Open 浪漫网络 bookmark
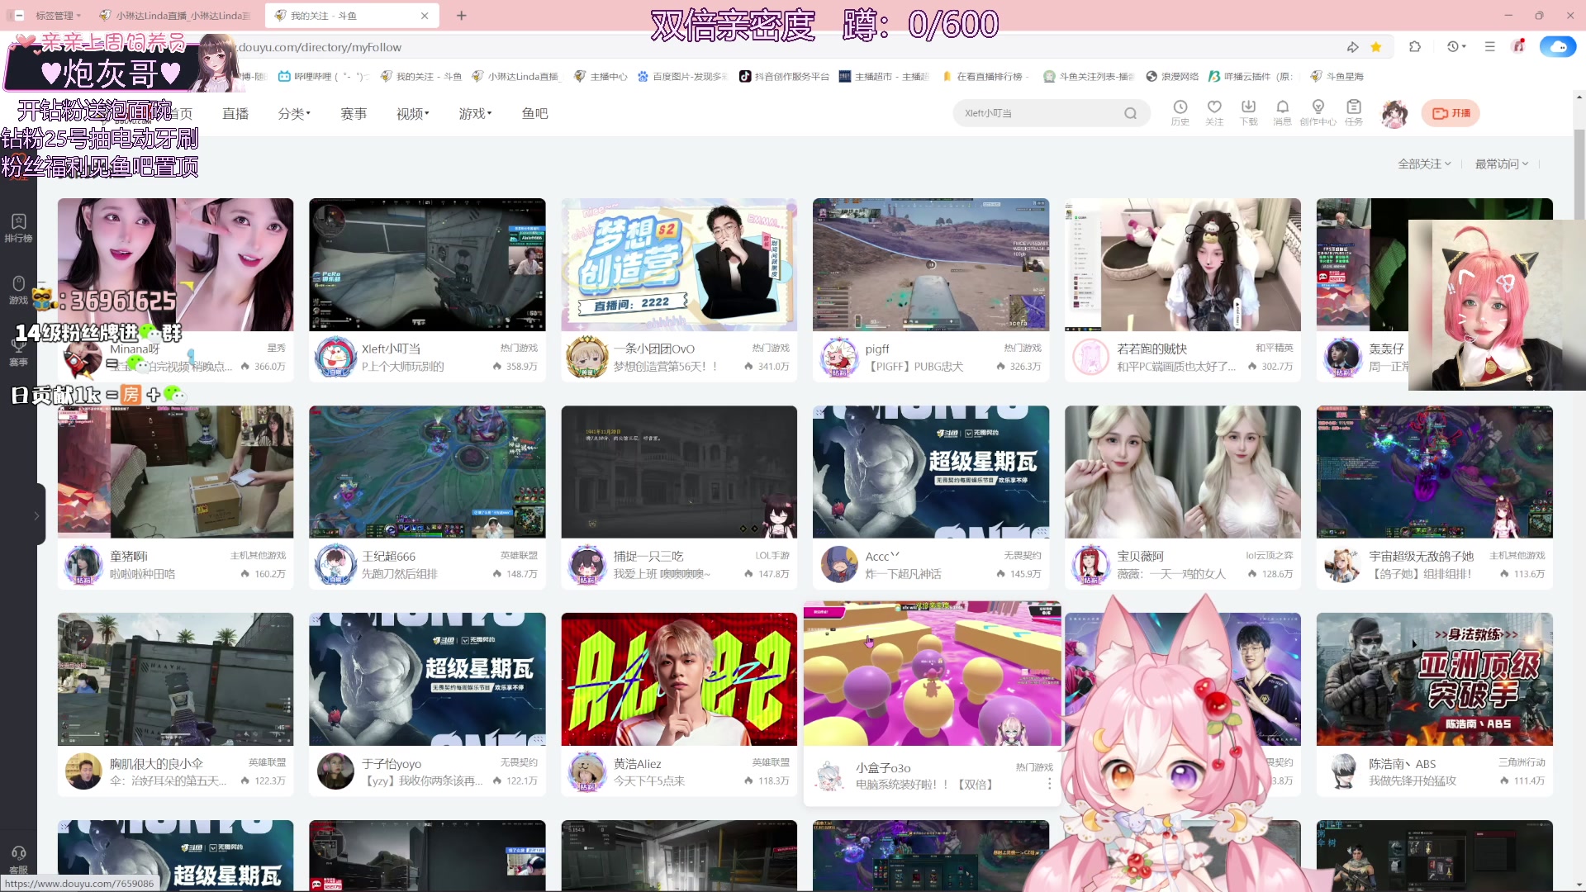The image size is (1586, 892). 1172,76
